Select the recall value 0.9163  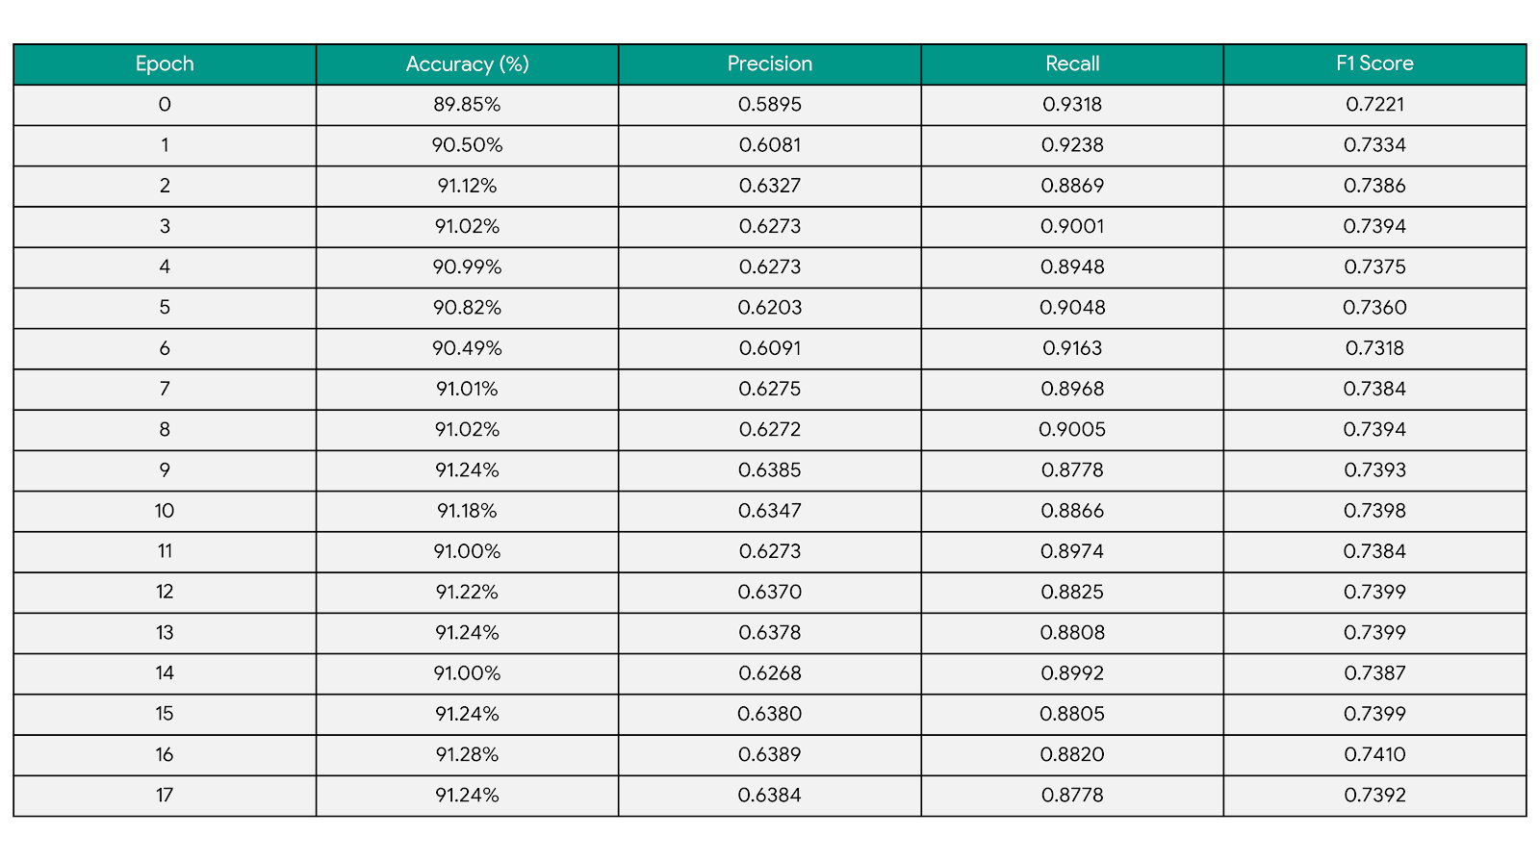pos(1072,348)
